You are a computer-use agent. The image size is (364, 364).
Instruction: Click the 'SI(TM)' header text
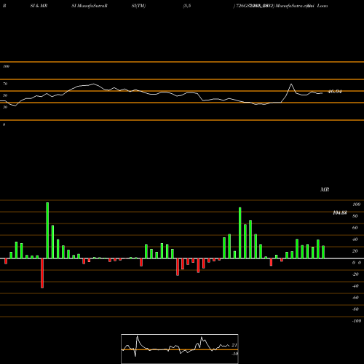138,6
